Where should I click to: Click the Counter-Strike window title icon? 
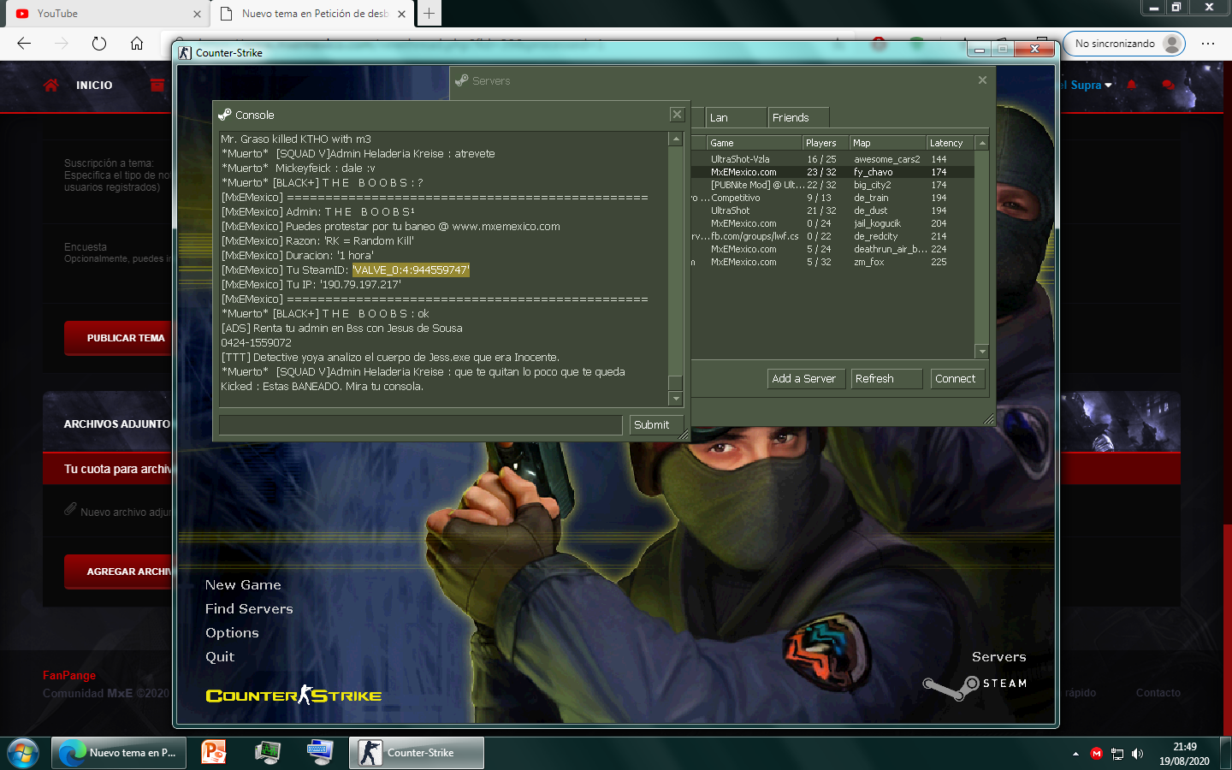pyautogui.click(x=185, y=52)
